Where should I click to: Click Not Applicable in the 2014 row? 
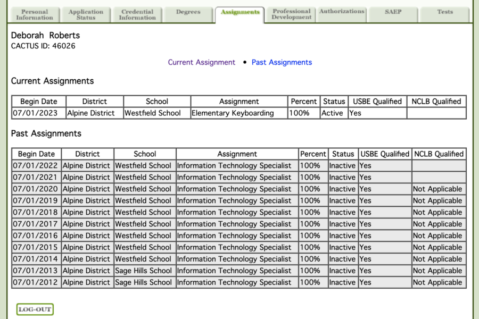439,259
